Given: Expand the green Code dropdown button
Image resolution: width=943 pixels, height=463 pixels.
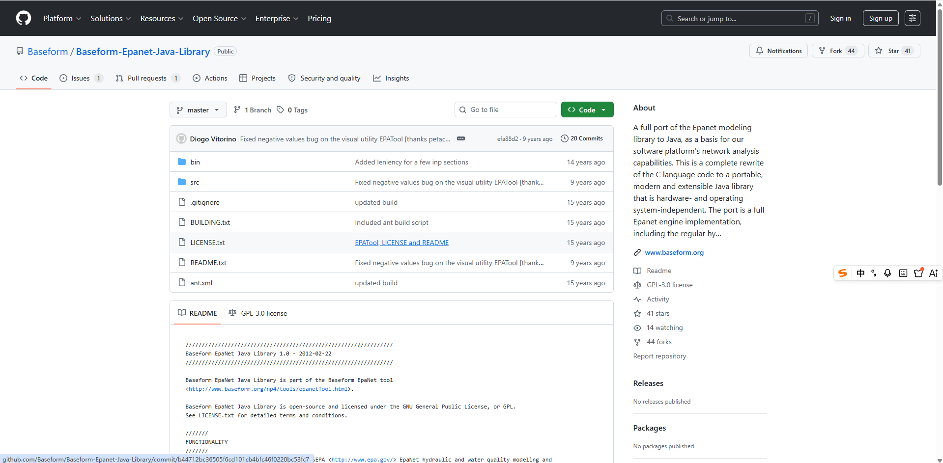Looking at the screenshot, I should [587, 109].
